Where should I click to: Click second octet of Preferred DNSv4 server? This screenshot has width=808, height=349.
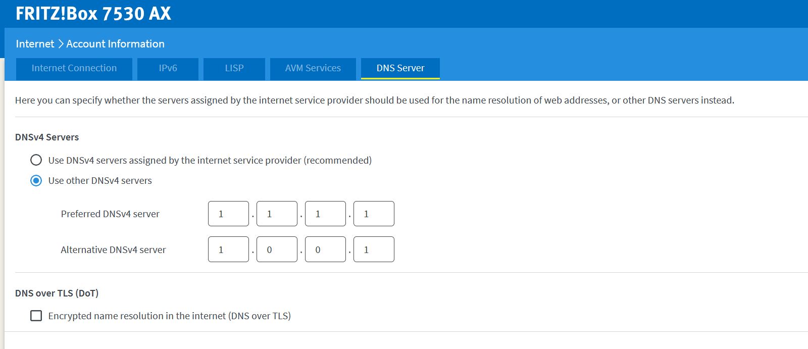pos(277,214)
